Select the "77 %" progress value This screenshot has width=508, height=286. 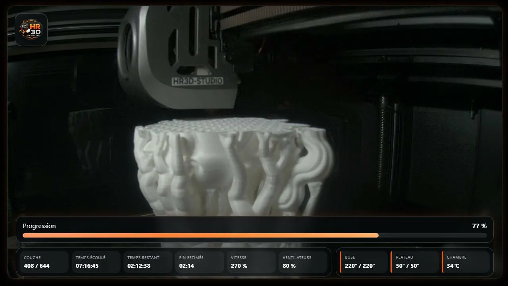[x=479, y=226]
